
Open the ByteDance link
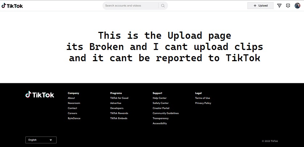coord(74,118)
